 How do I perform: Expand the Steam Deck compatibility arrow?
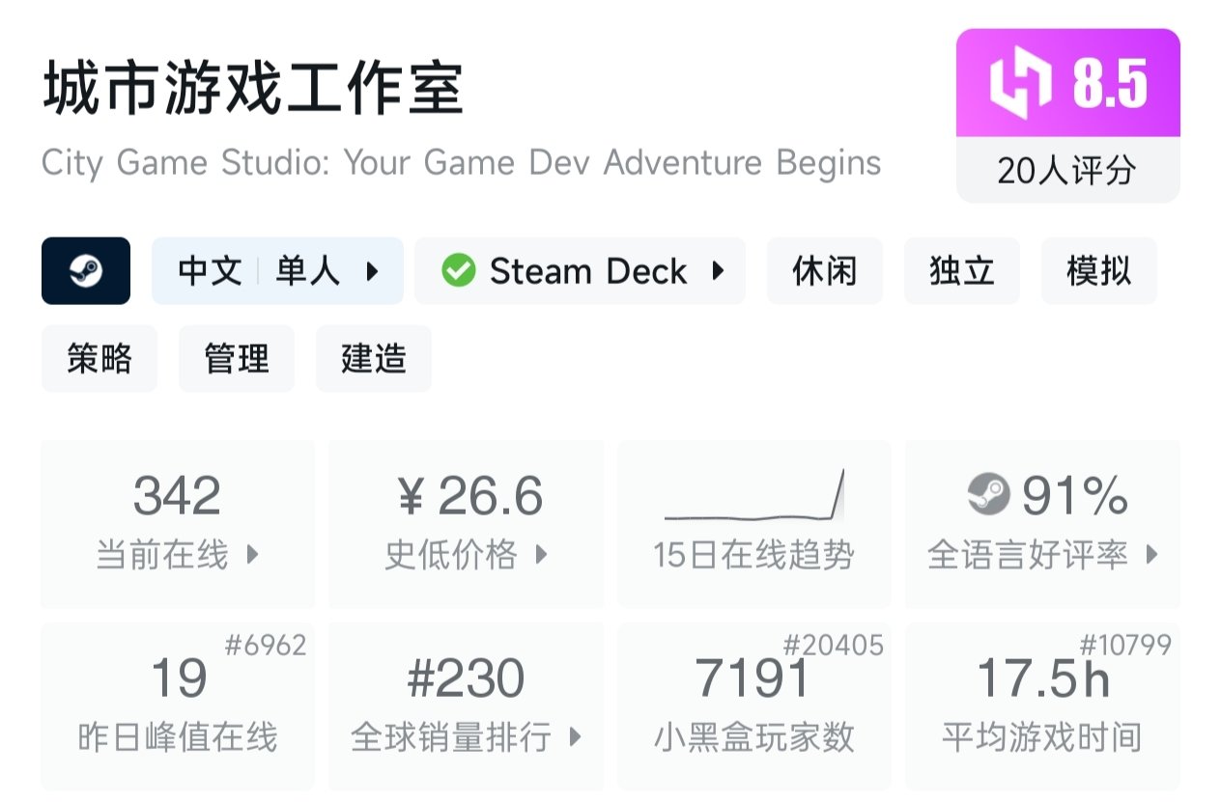point(718,271)
